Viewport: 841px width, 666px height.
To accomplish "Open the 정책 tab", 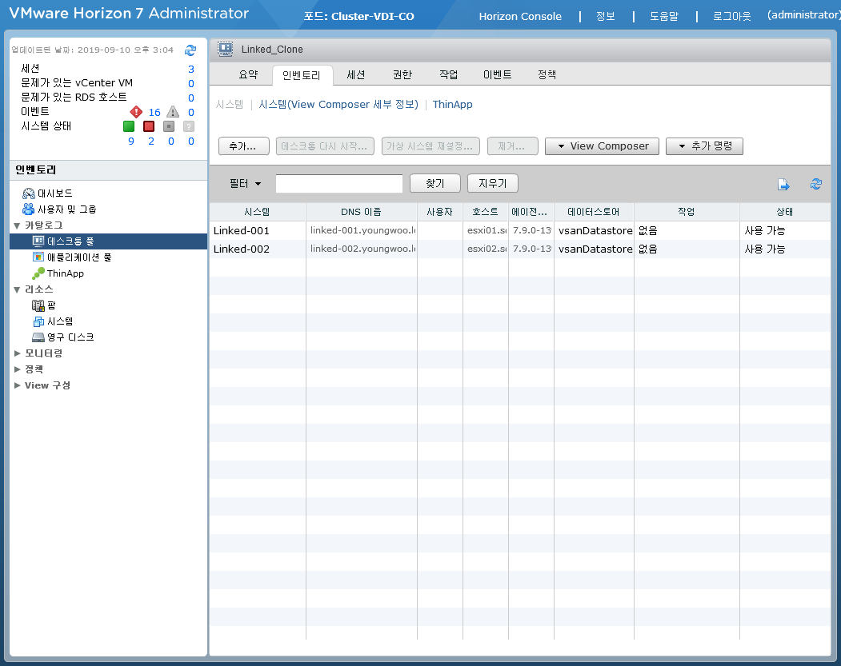I will pyautogui.click(x=547, y=75).
